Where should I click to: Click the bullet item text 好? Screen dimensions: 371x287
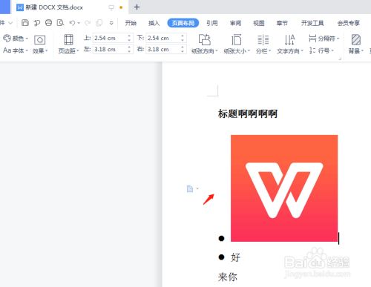[235, 257]
